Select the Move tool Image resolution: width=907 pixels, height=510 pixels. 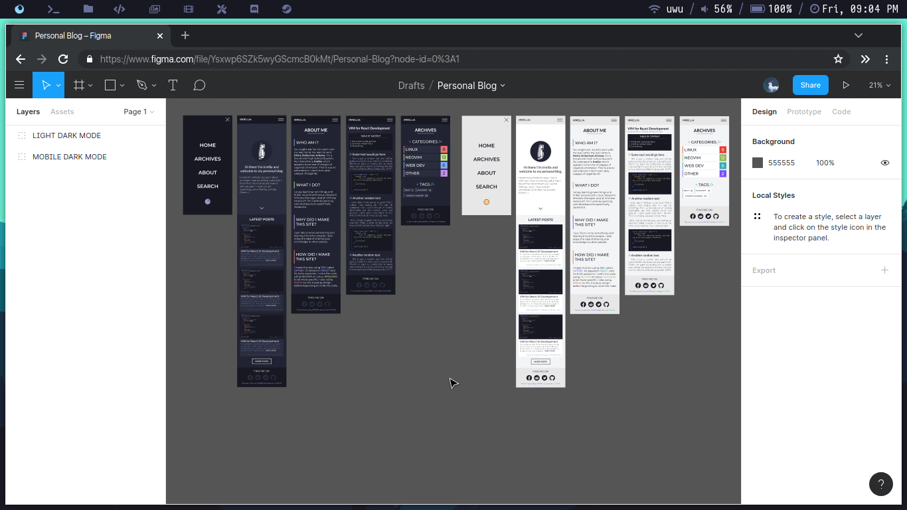pos(44,85)
